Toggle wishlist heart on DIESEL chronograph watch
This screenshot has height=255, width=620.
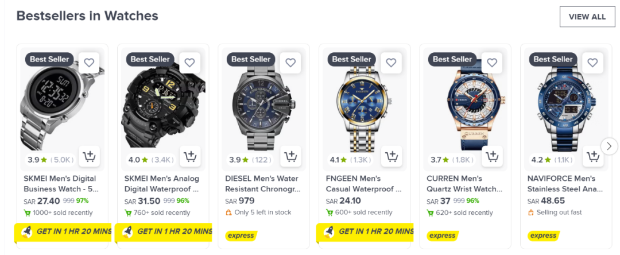pyautogui.click(x=290, y=63)
